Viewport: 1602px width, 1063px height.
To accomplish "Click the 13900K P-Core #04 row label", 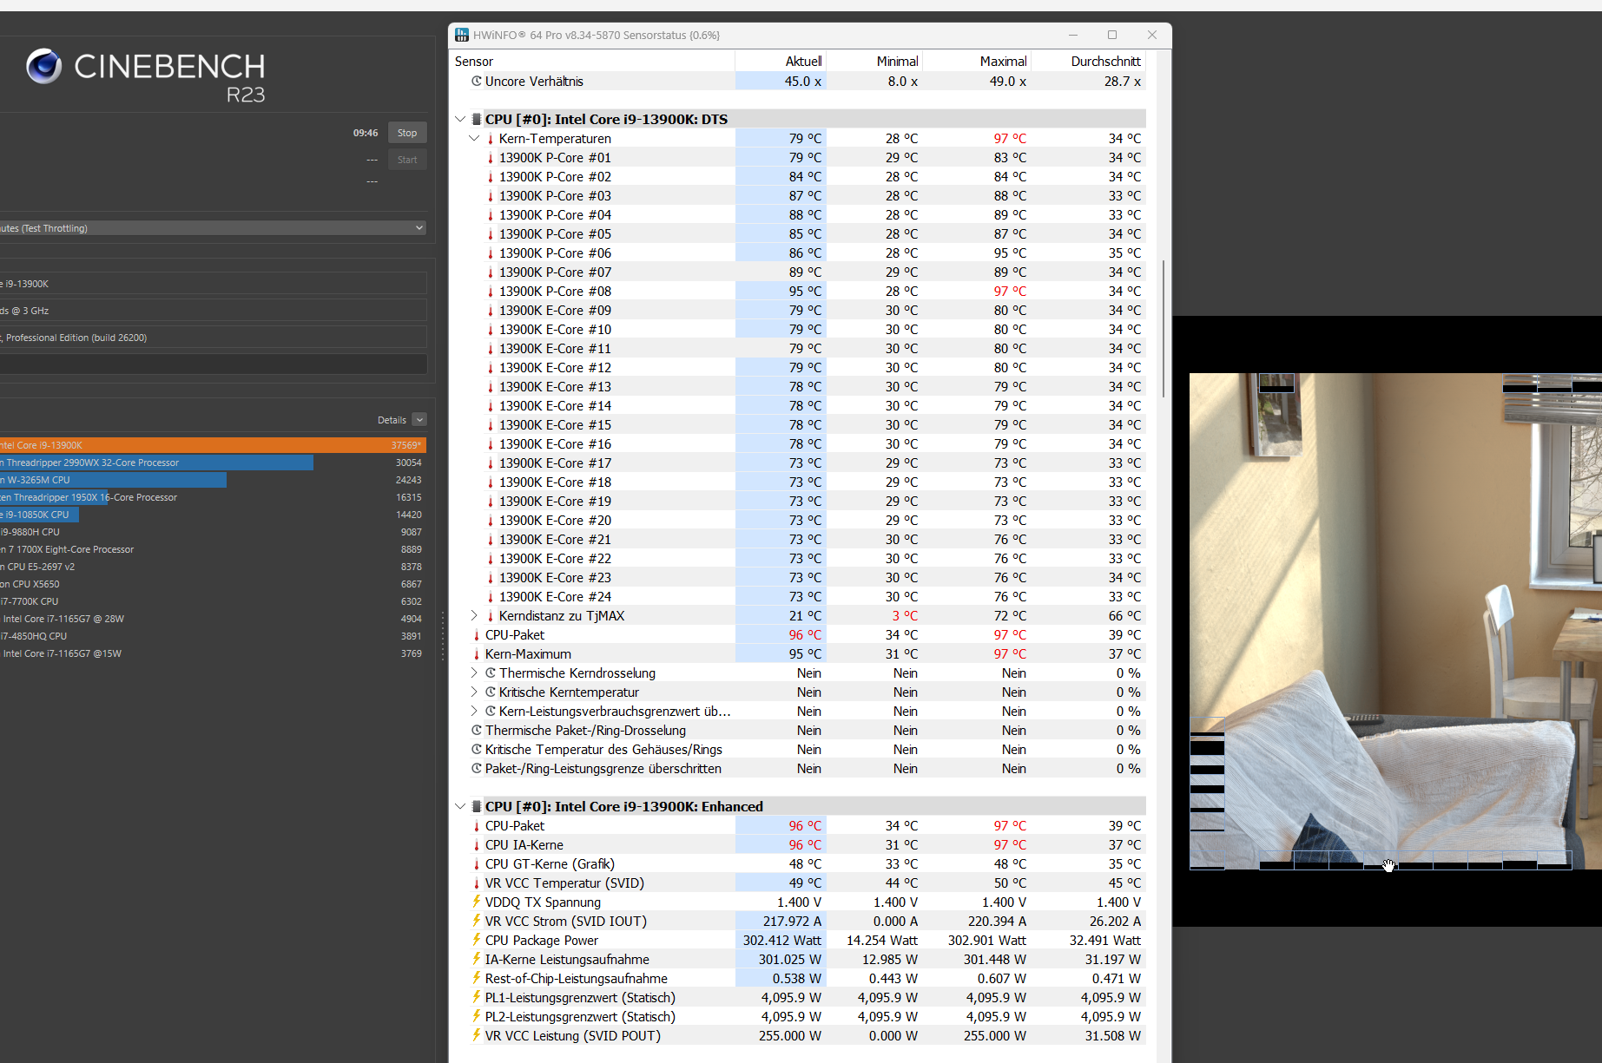I will tap(555, 215).
